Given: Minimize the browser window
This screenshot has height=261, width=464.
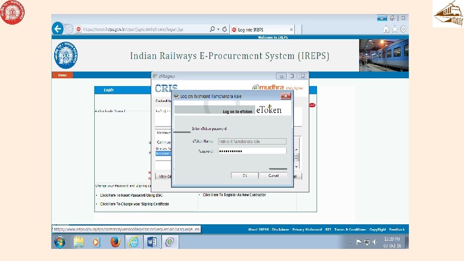Looking at the screenshot, I should click(x=382, y=18).
